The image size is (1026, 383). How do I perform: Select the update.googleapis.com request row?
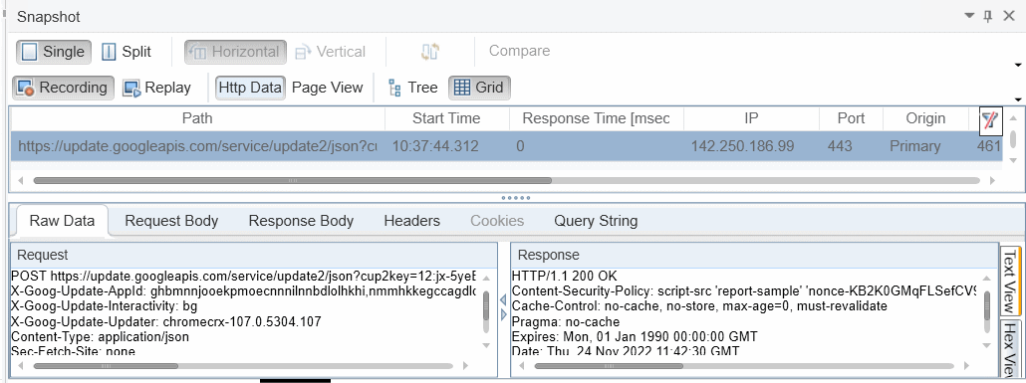pos(506,146)
